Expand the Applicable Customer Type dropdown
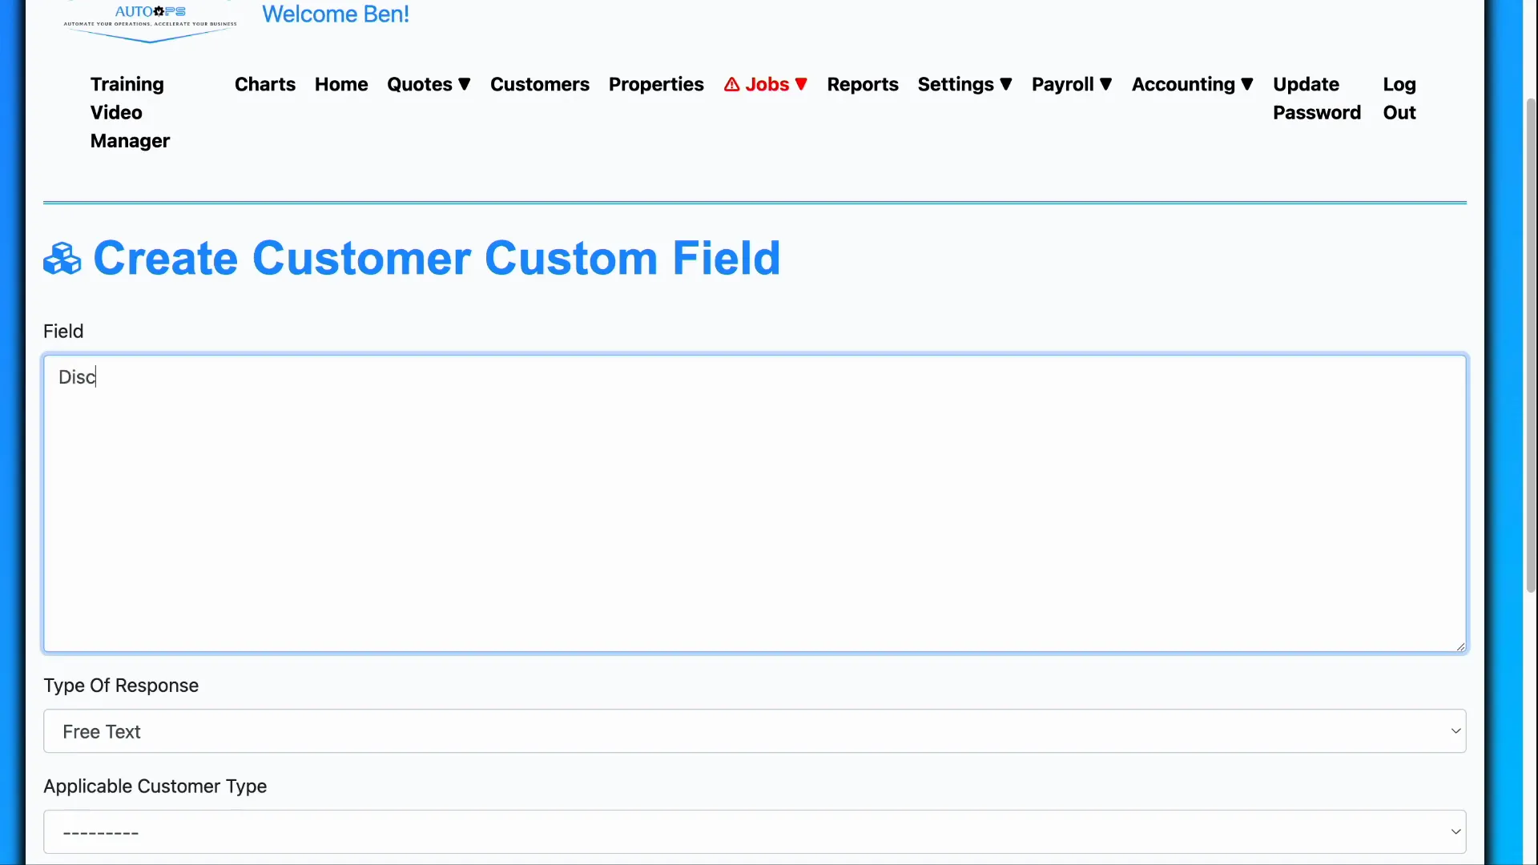This screenshot has width=1538, height=865. [754, 831]
